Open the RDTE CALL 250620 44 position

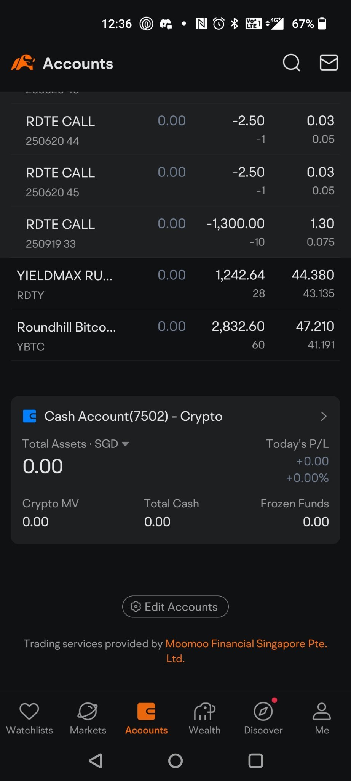175,130
